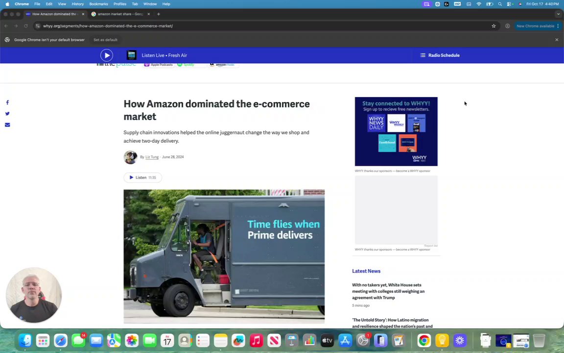Share article on Facebook icon
The height and width of the screenshot is (353, 564).
[x=7, y=102]
